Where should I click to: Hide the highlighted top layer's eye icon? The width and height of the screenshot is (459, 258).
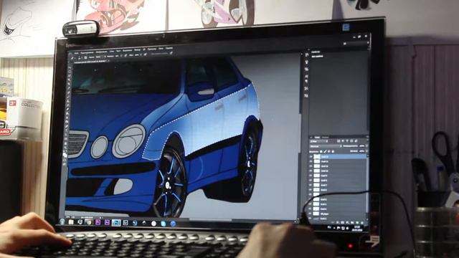(x=311, y=157)
